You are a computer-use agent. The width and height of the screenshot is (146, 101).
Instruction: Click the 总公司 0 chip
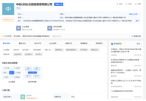pyautogui.click(x=39, y=54)
